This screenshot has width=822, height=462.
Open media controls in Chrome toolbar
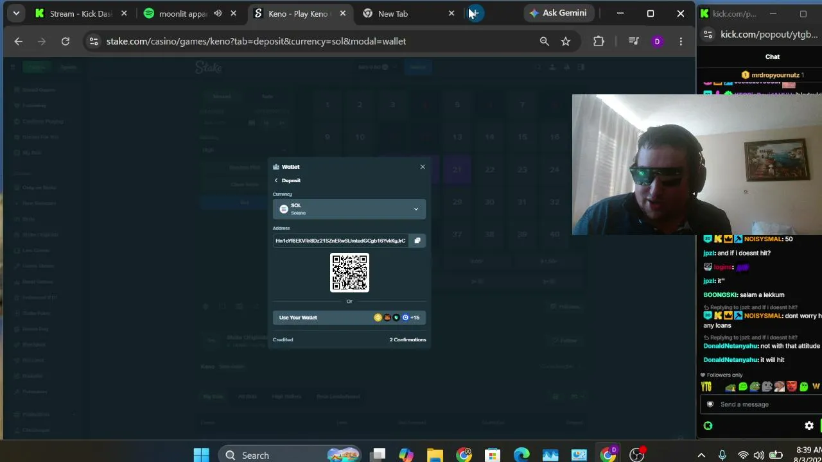[x=634, y=41]
